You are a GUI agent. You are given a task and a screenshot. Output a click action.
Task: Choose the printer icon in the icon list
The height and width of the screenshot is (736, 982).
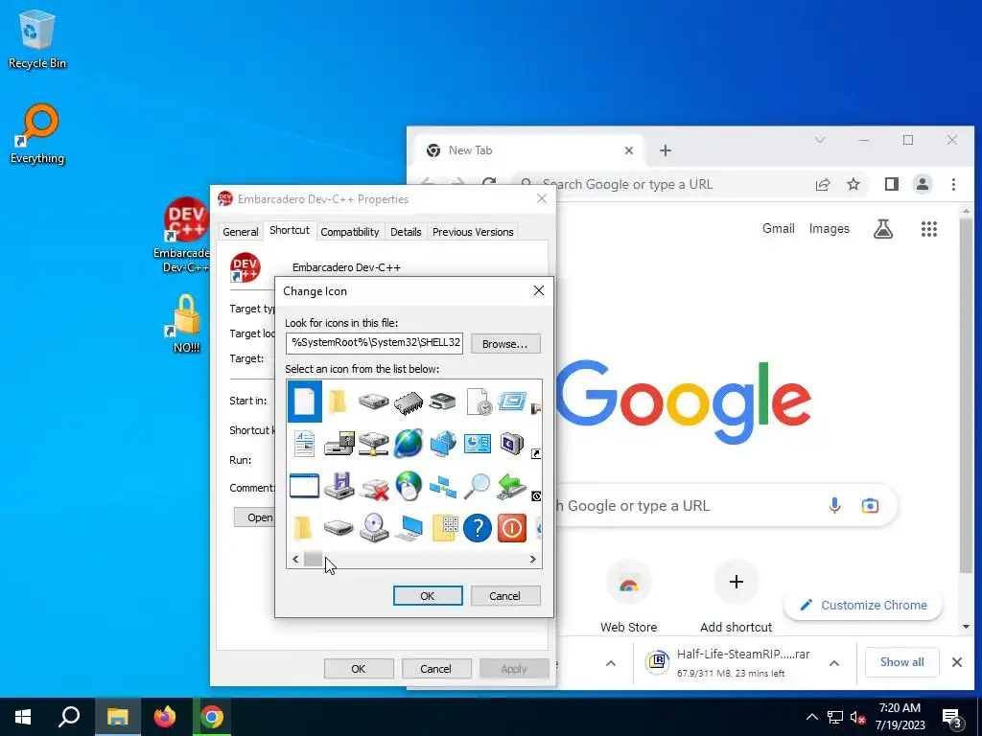tap(443, 402)
